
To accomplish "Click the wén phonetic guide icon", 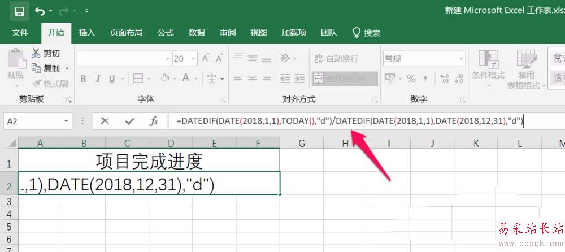I will 212,78.
